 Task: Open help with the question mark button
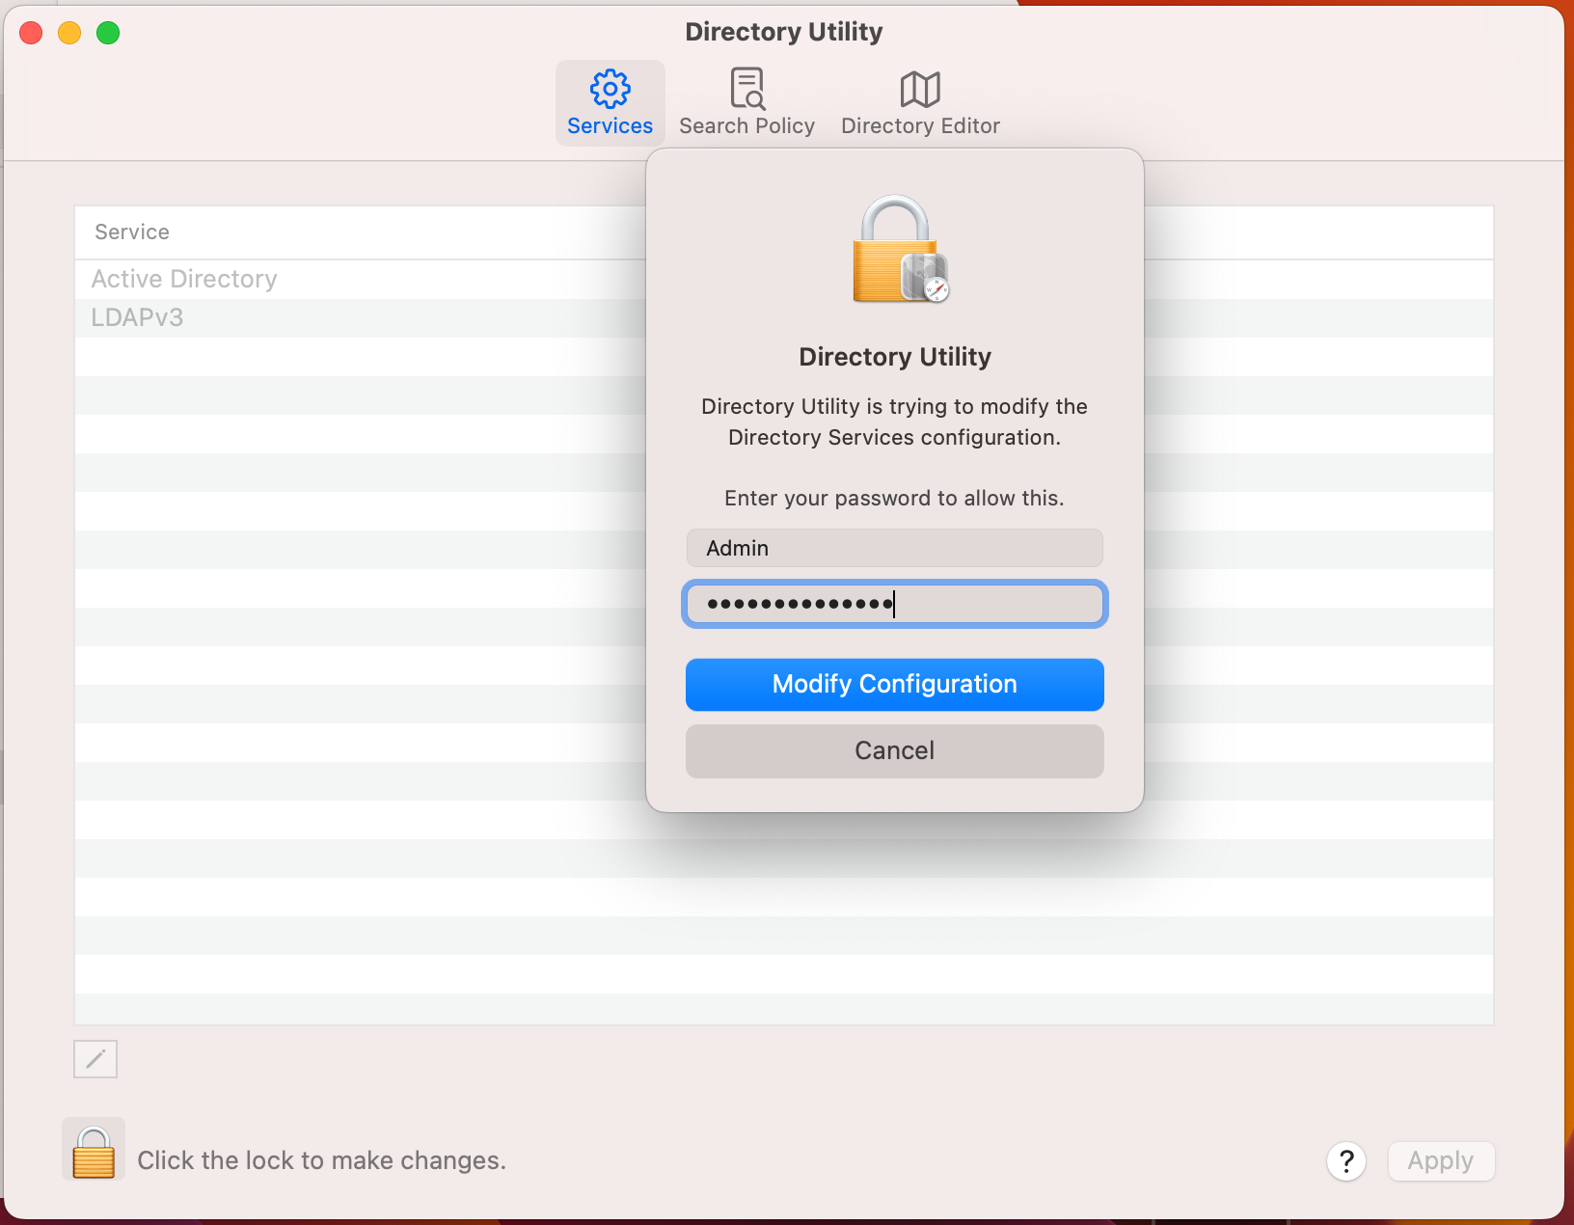(1346, 1160)
